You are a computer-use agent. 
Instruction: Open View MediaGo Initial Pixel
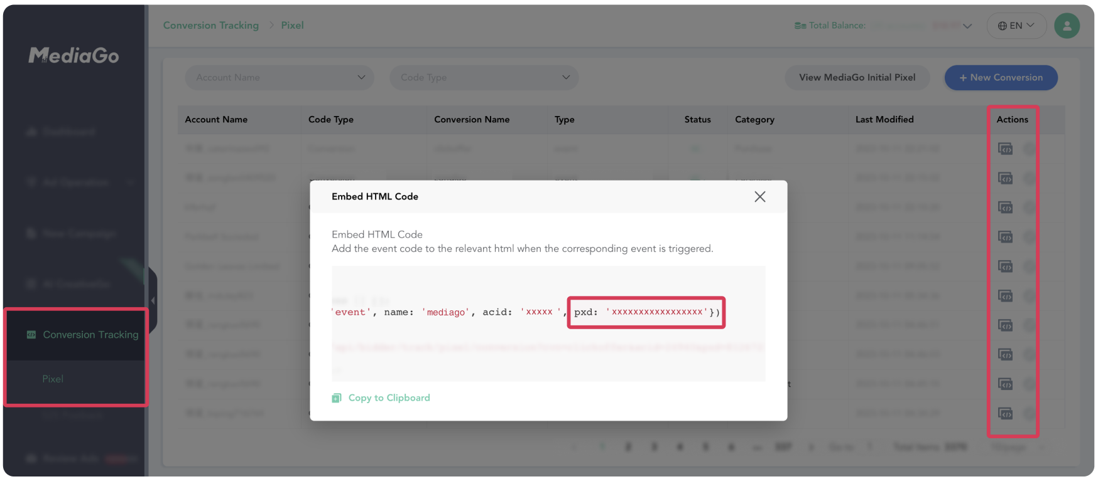pyautogui.click(x=857, y=77)
